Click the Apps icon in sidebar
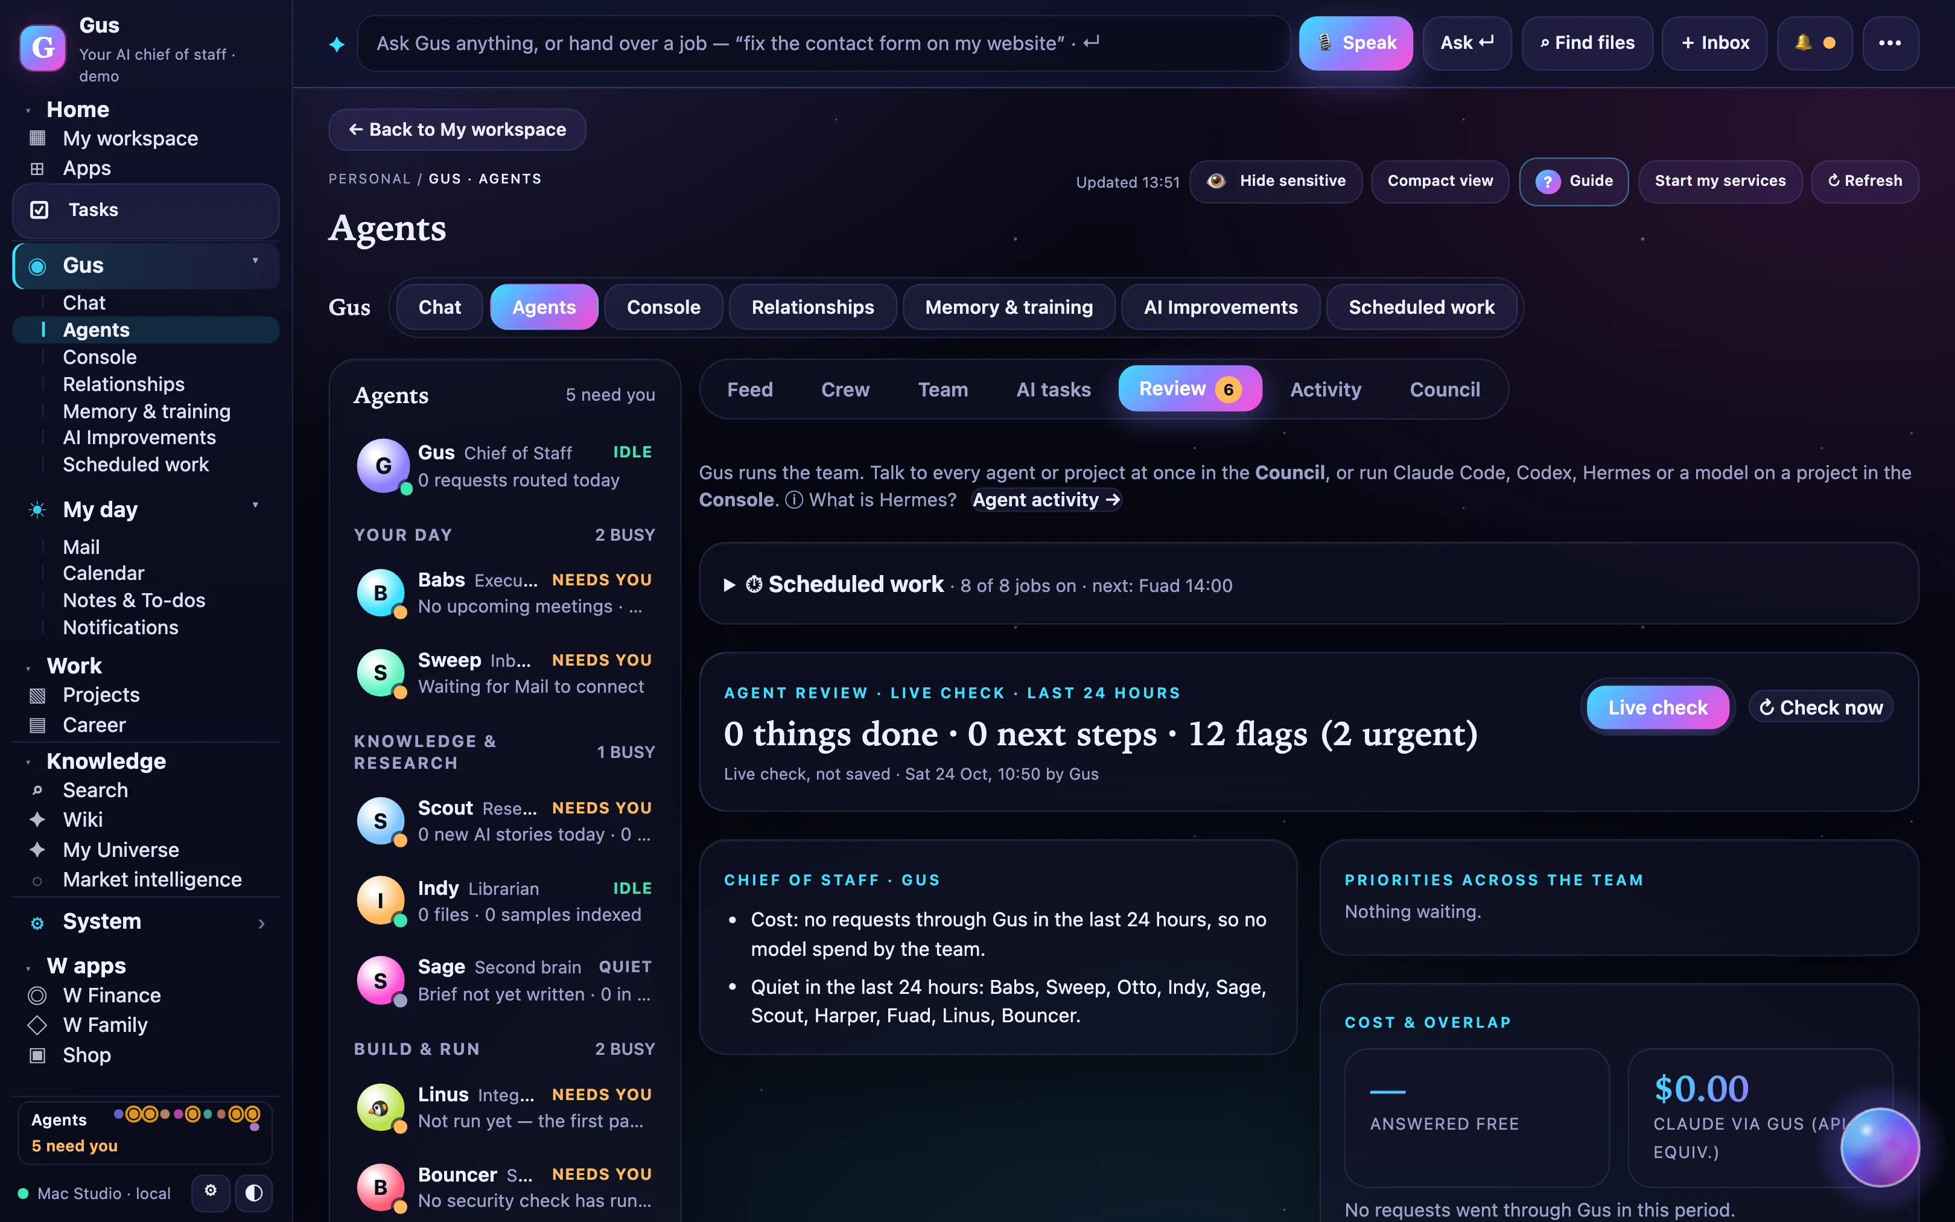The image size is (1955, 1222). point(37,168)
